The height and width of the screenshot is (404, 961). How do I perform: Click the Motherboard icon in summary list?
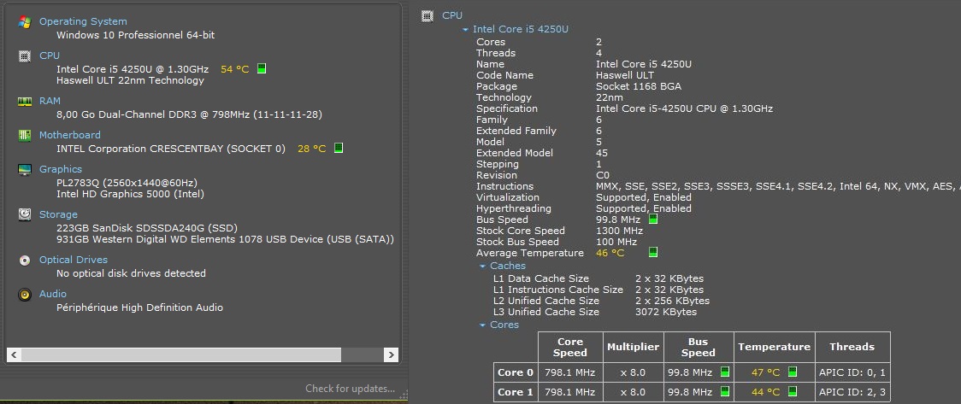tap(25, 135)
